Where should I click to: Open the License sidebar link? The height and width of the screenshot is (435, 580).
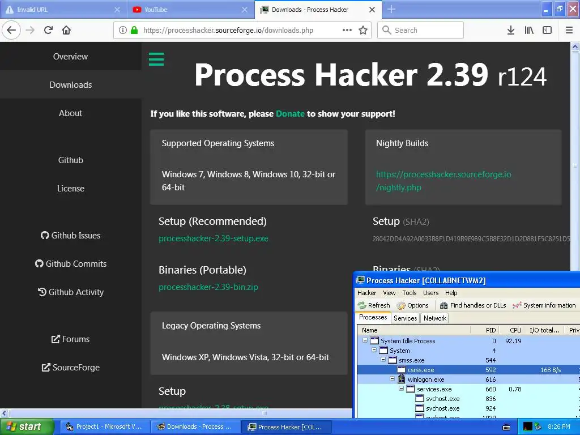pyautogui.click(x=70, y=188)
